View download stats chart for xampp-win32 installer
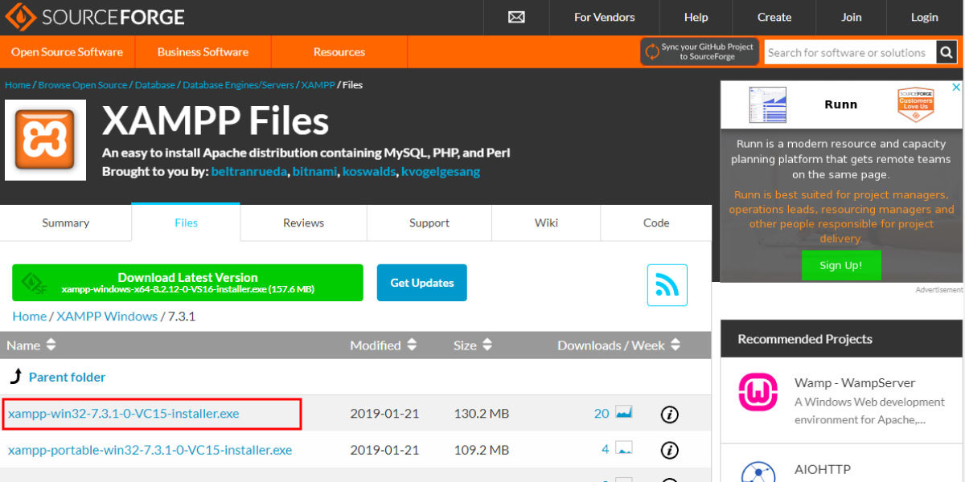 [x=624, y=412]
